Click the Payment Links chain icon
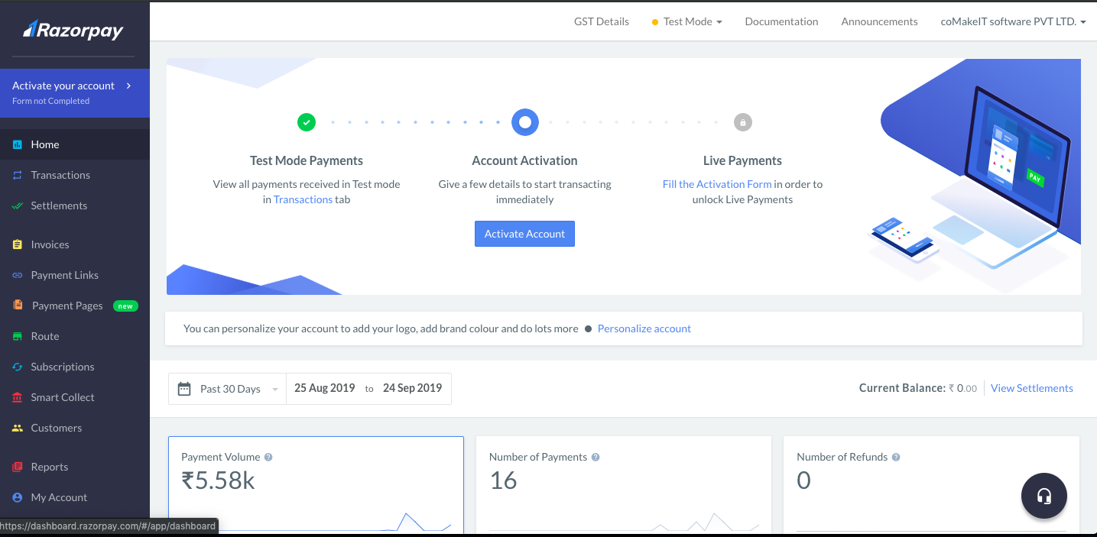Screen dimensions: 1097x537 (x=17, y=275)
